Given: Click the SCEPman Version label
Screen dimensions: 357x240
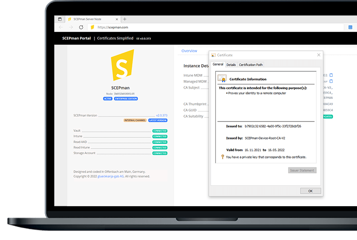Looking at the screenshot, I should click(x=85, y=115).
